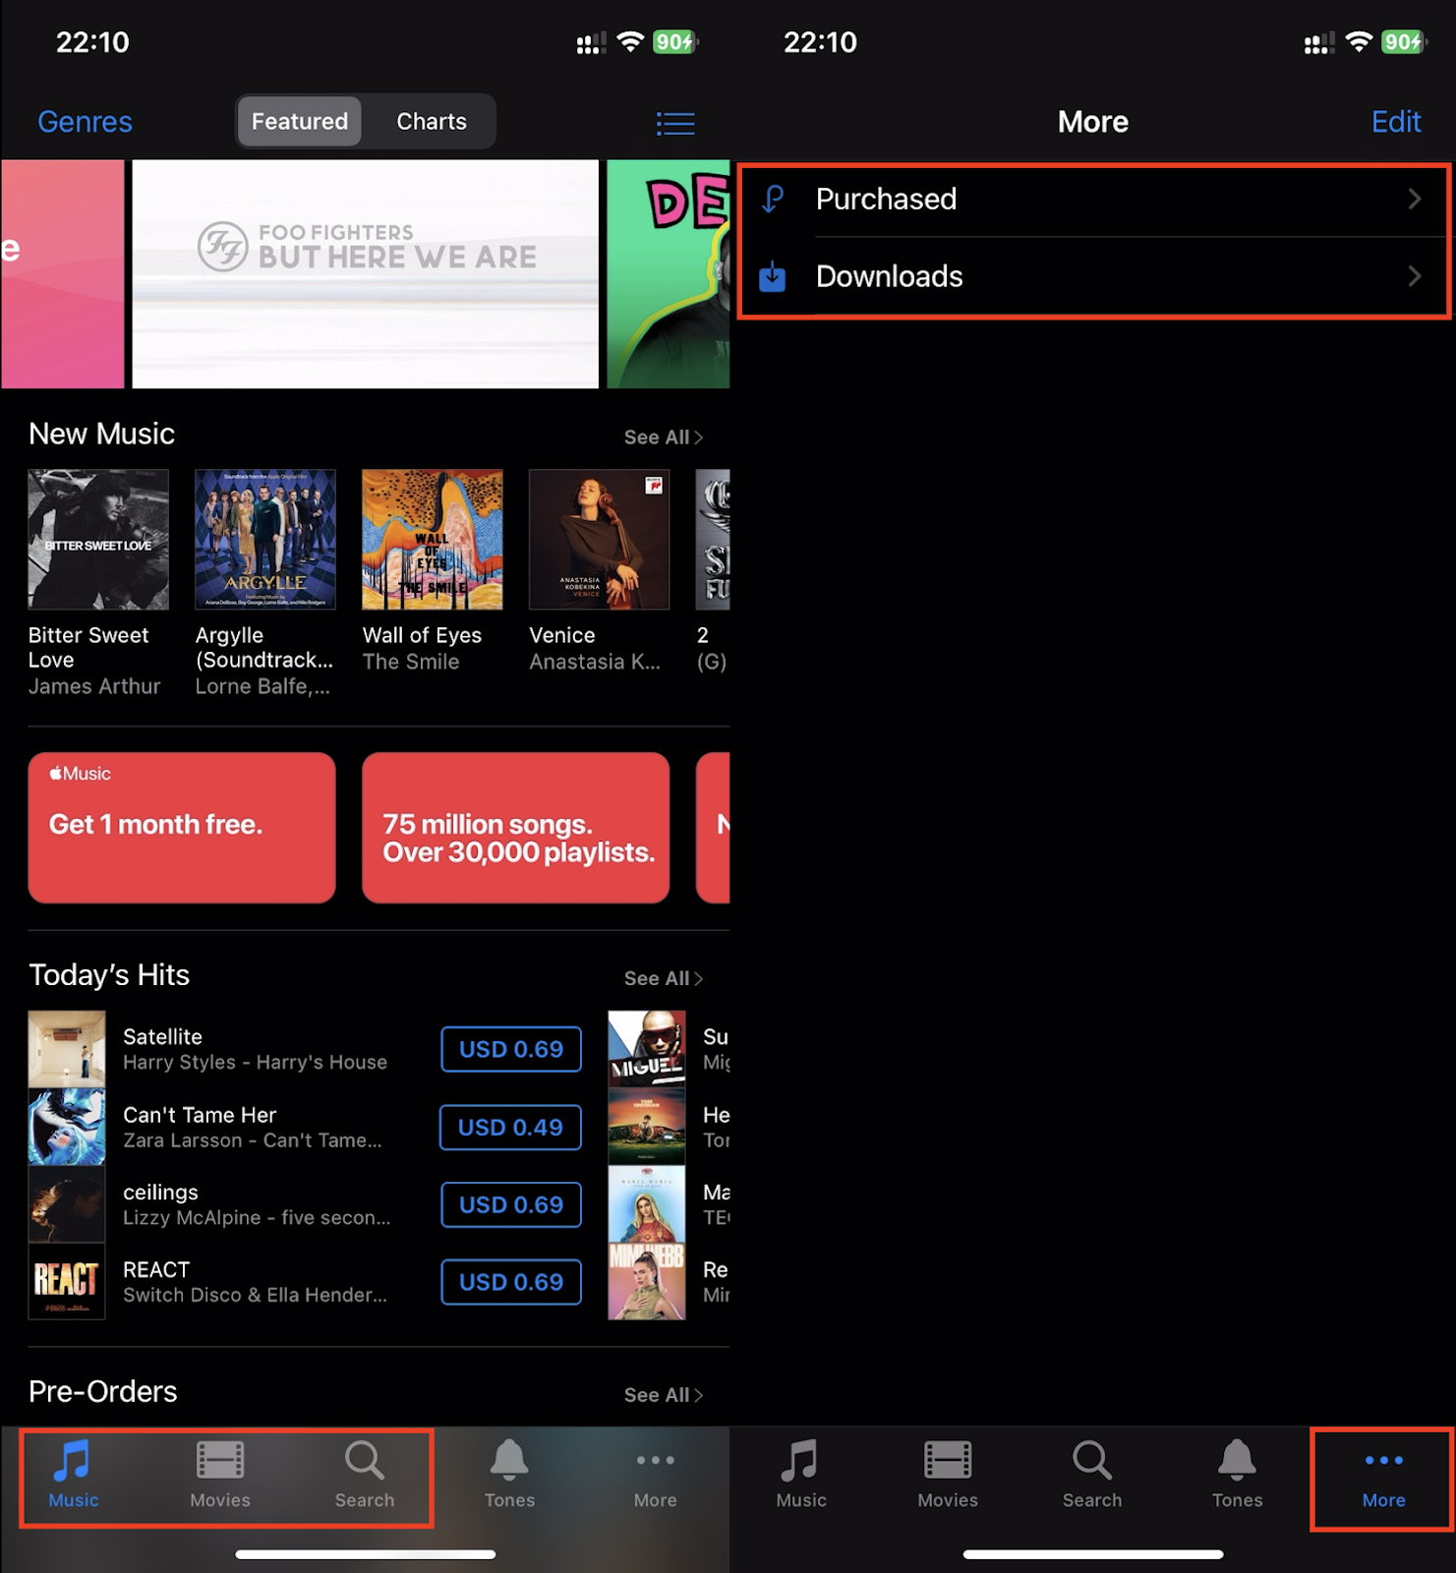
Task: Open the list view icon next to Charts
Action: [x=675, y=123]
